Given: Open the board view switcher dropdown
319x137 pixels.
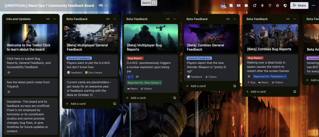Looking at the screenshot, I should 103,6.
